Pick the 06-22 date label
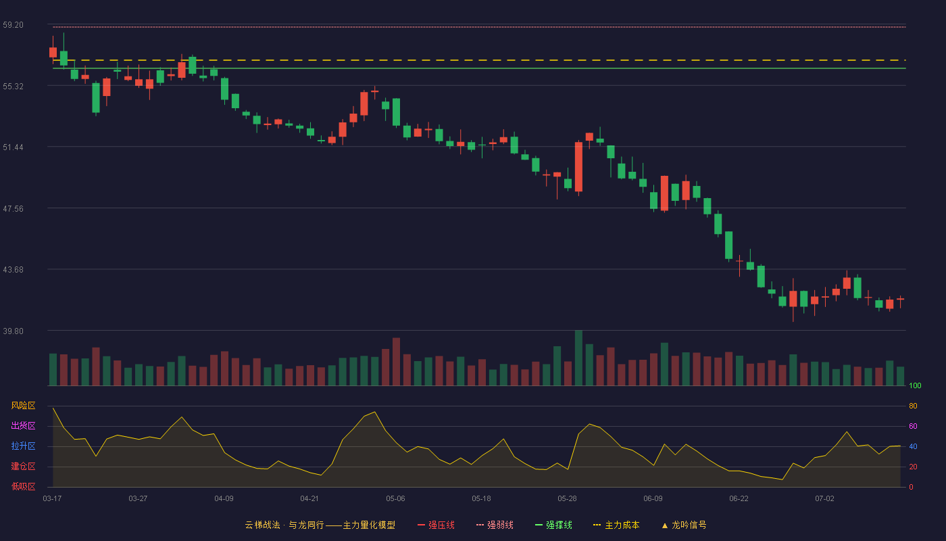The width and height of the screenshot is (946, 541). [739, 498]
